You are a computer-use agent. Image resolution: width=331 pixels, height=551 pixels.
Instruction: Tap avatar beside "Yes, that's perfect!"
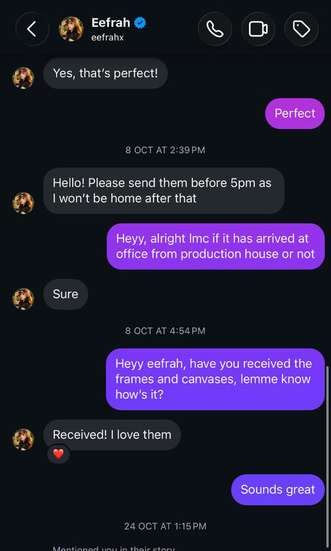click(23, 78)
